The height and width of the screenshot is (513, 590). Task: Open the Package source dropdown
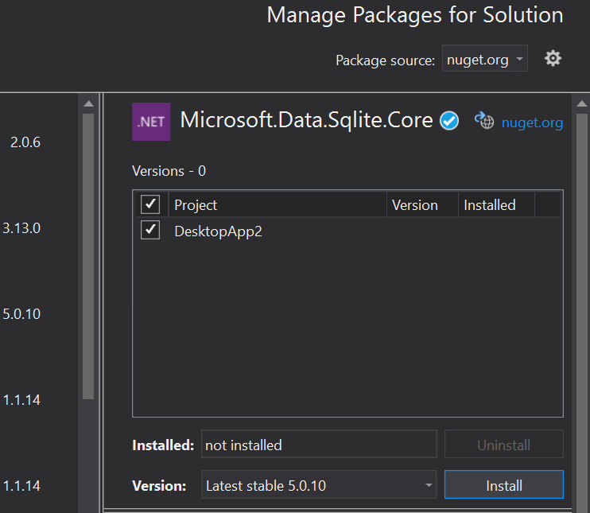[x=485, y=59]
